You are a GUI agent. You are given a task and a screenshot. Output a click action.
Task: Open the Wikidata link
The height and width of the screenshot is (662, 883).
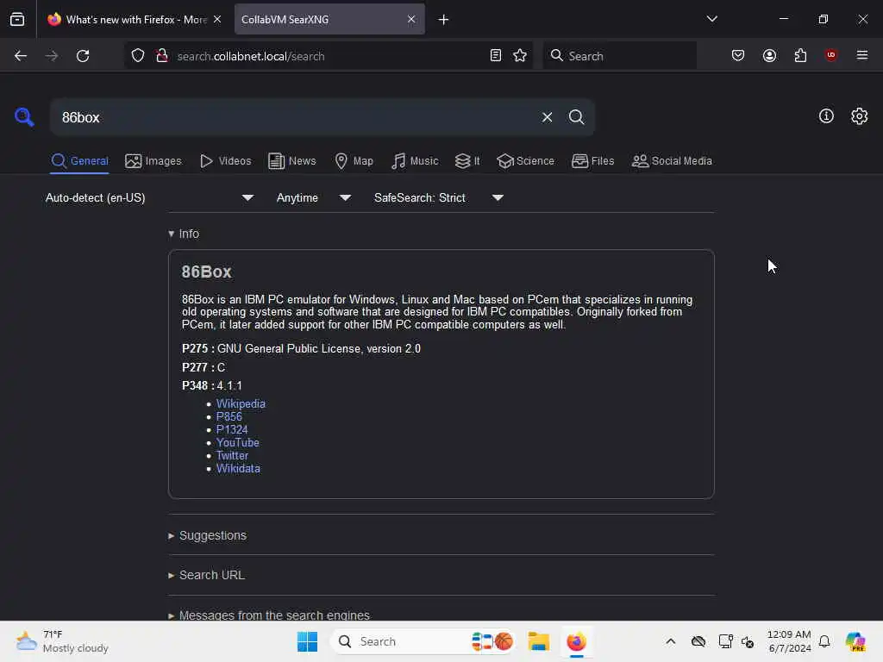(x=238, y=468)
